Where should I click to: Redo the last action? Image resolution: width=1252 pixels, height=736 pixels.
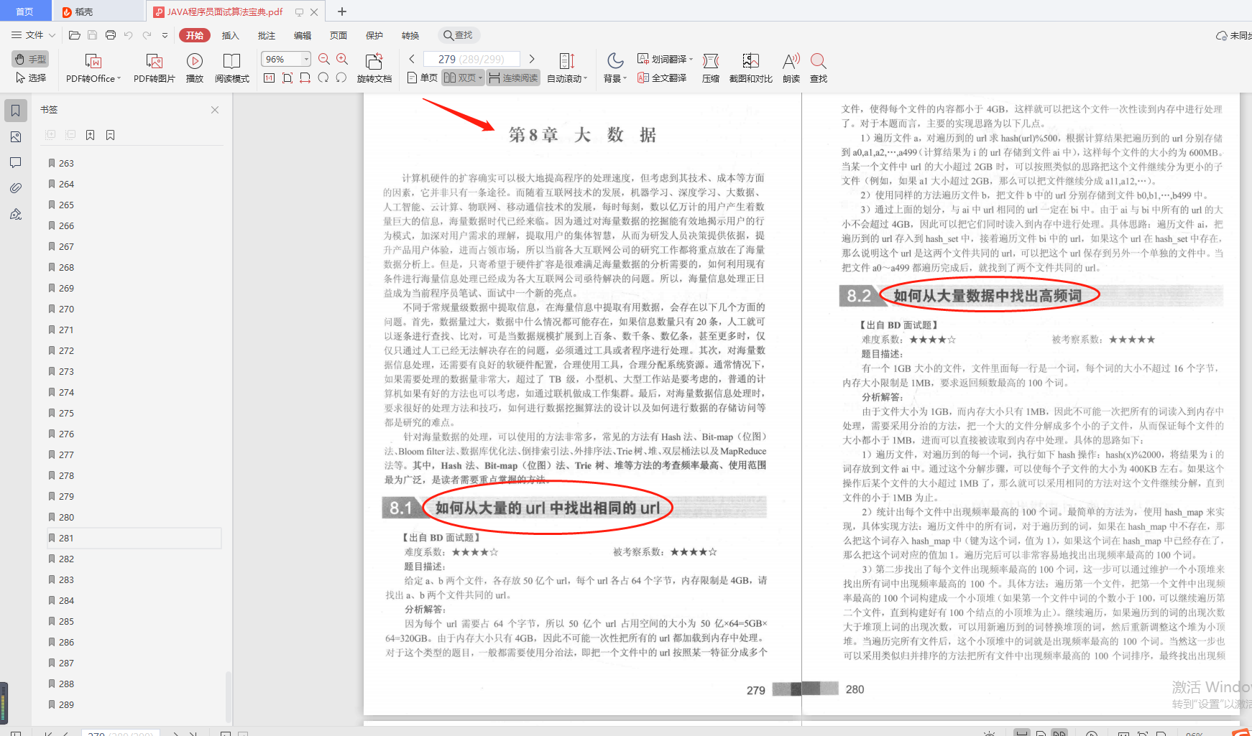point(147,35)
